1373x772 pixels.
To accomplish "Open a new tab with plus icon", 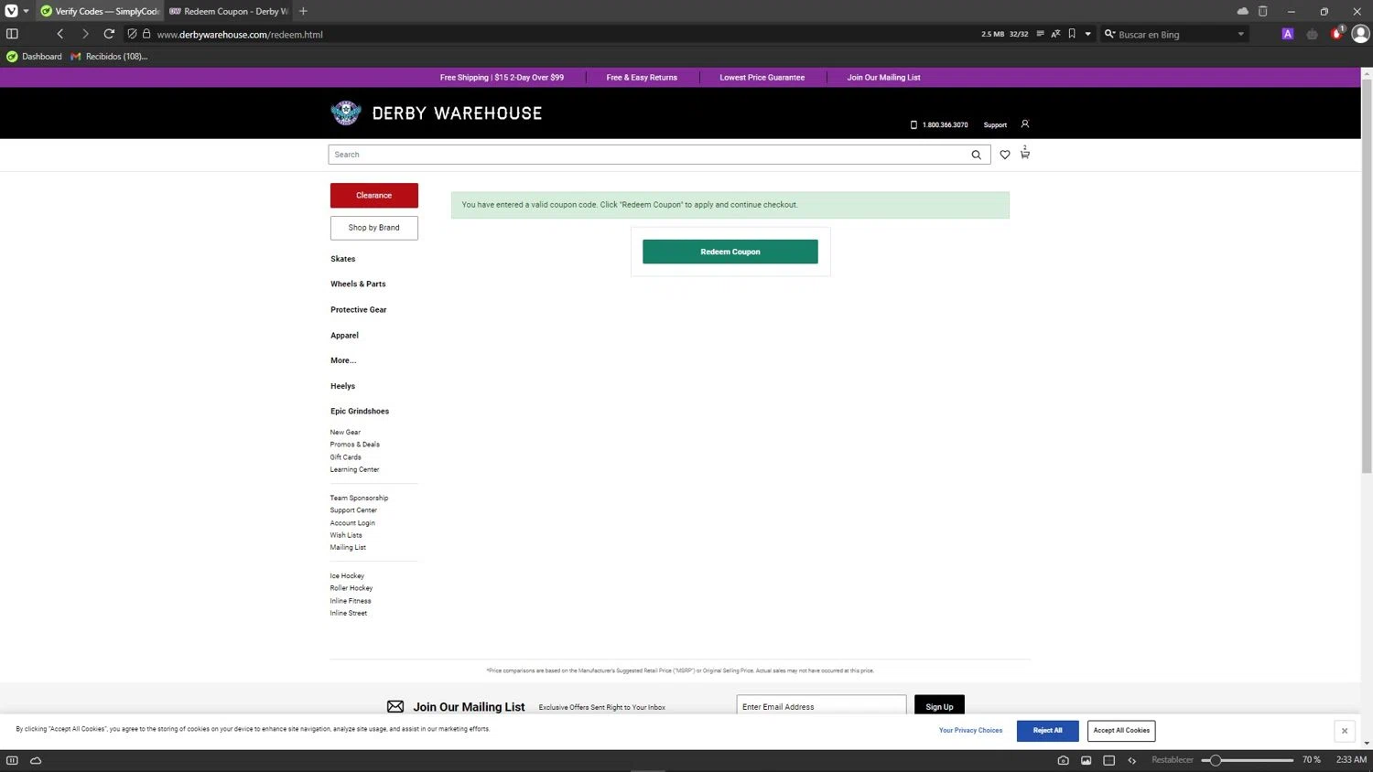I will coord(303,11).
